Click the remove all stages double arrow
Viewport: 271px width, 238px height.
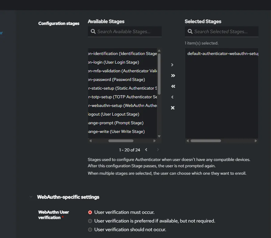point(173,86)
